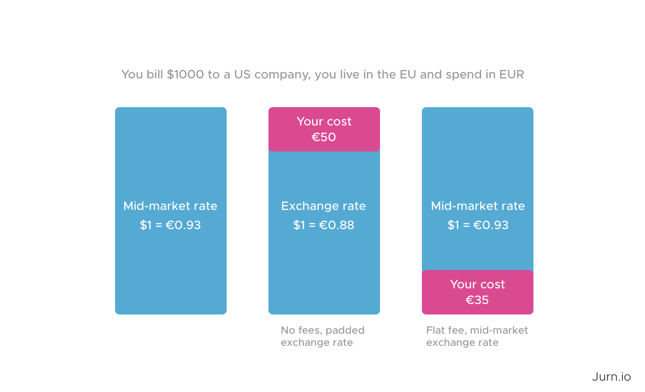Click "$1 = €0.93" in the bar without costs
Image resolution: width=645 pixels, height=392 pixels.
pos(170,225)
